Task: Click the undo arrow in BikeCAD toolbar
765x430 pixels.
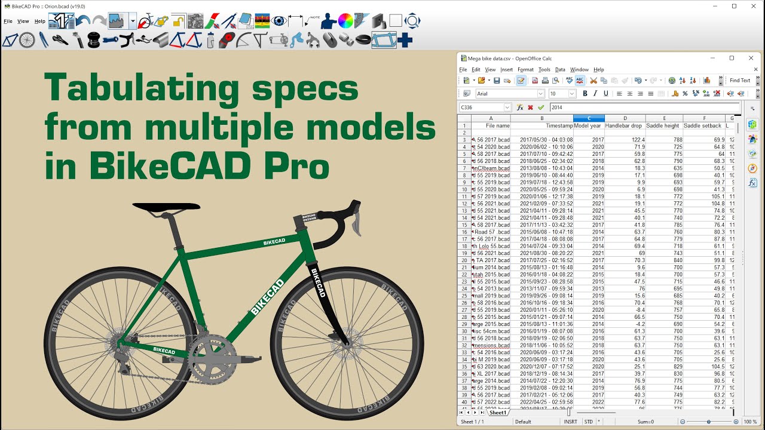Action: point(83,21)
